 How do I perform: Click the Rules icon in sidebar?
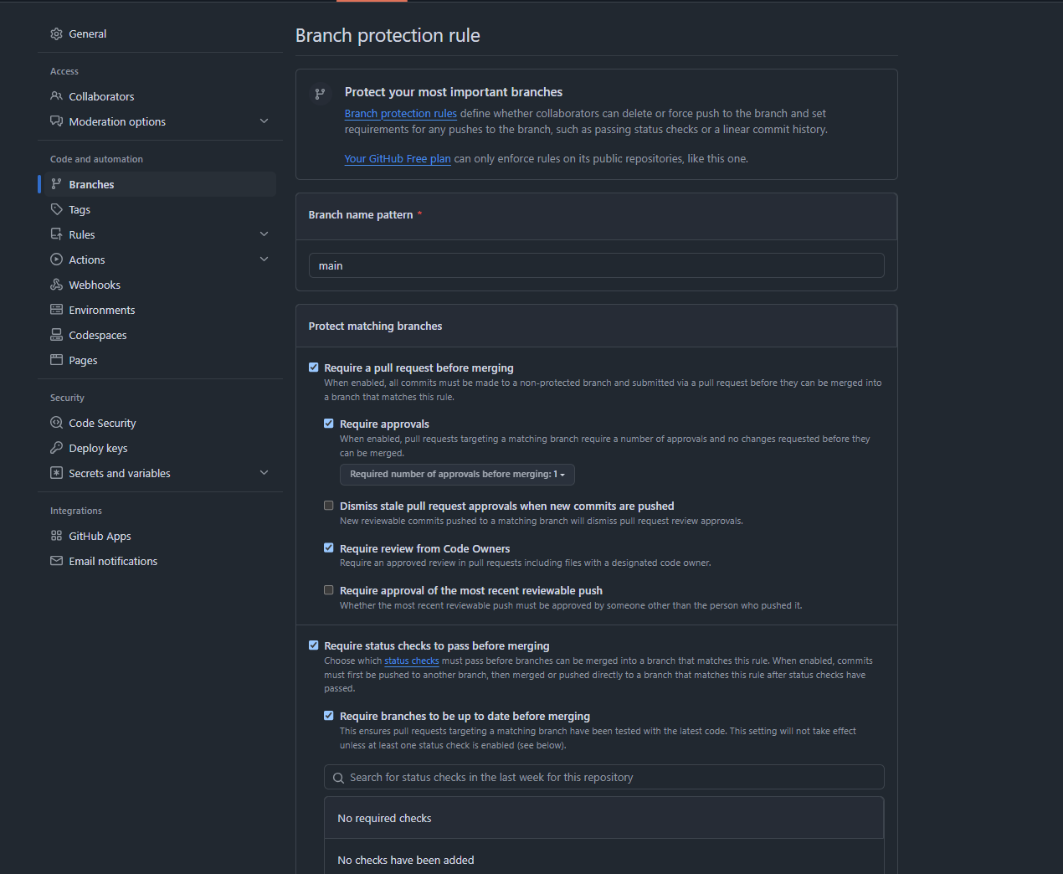point(56,234)
